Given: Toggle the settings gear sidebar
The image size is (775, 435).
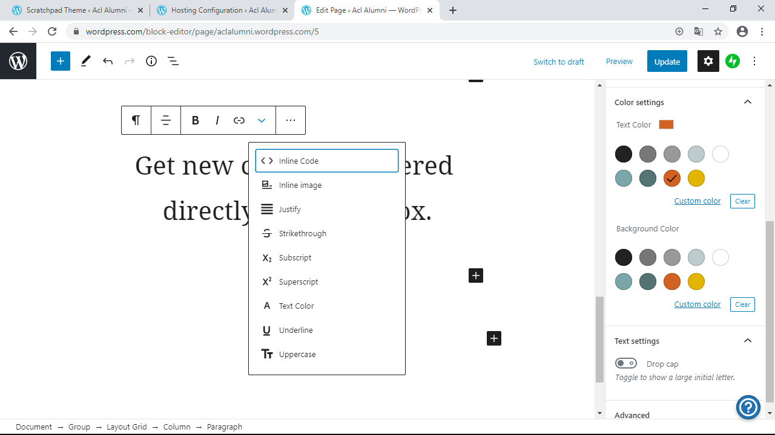Looking at the screenshot, I should click(x=708, y=61).
